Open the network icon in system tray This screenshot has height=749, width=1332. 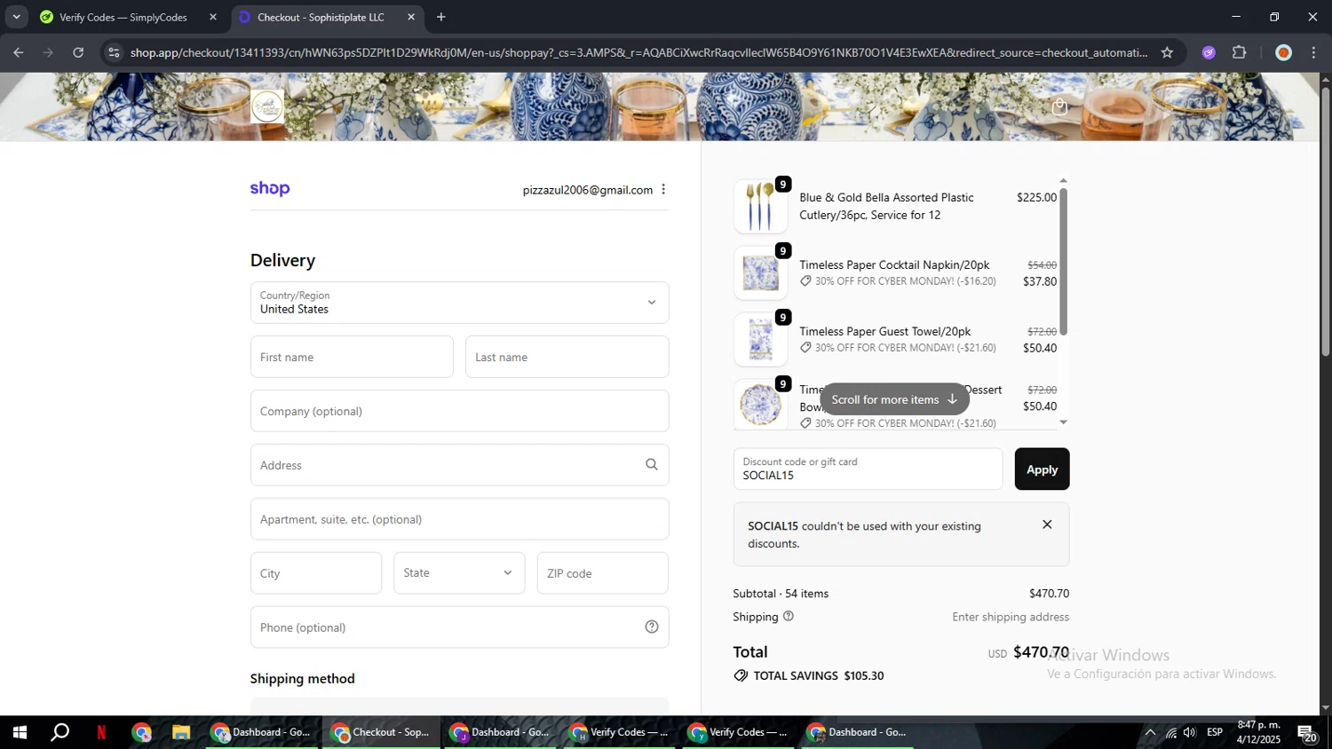(1171, 732)
